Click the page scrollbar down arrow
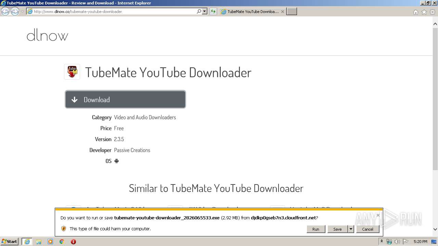438x246 pixels. point(435,229)
